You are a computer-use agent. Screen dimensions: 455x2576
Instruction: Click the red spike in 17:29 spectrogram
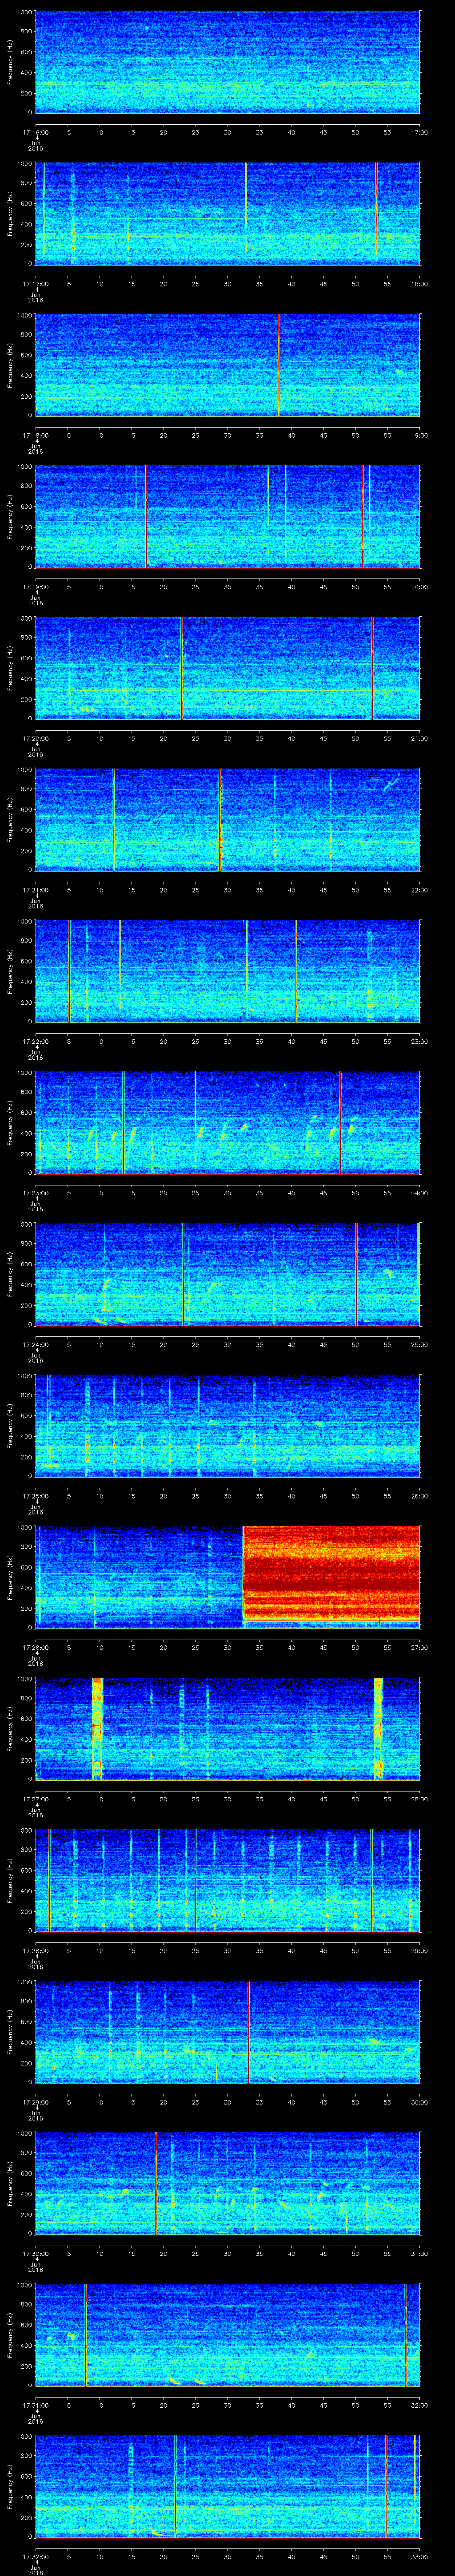pos(248,2032)
